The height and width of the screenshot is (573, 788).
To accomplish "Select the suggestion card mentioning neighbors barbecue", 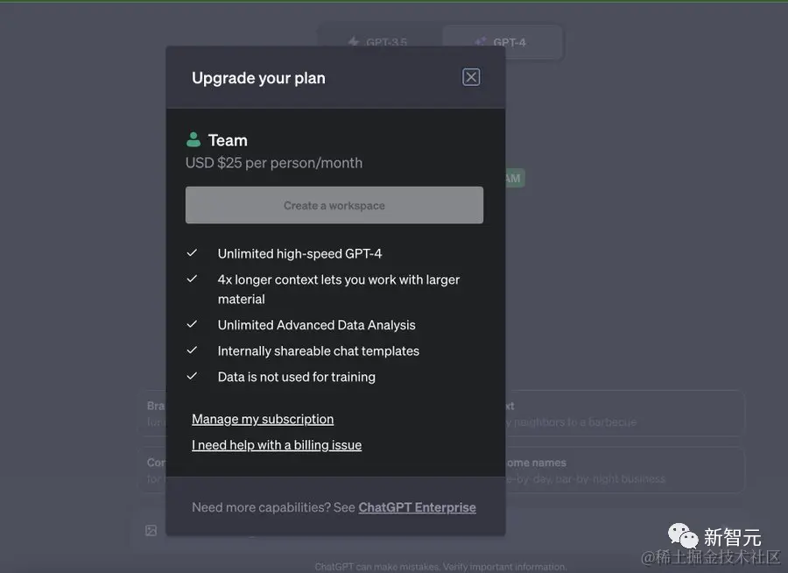I will [623, 413].
